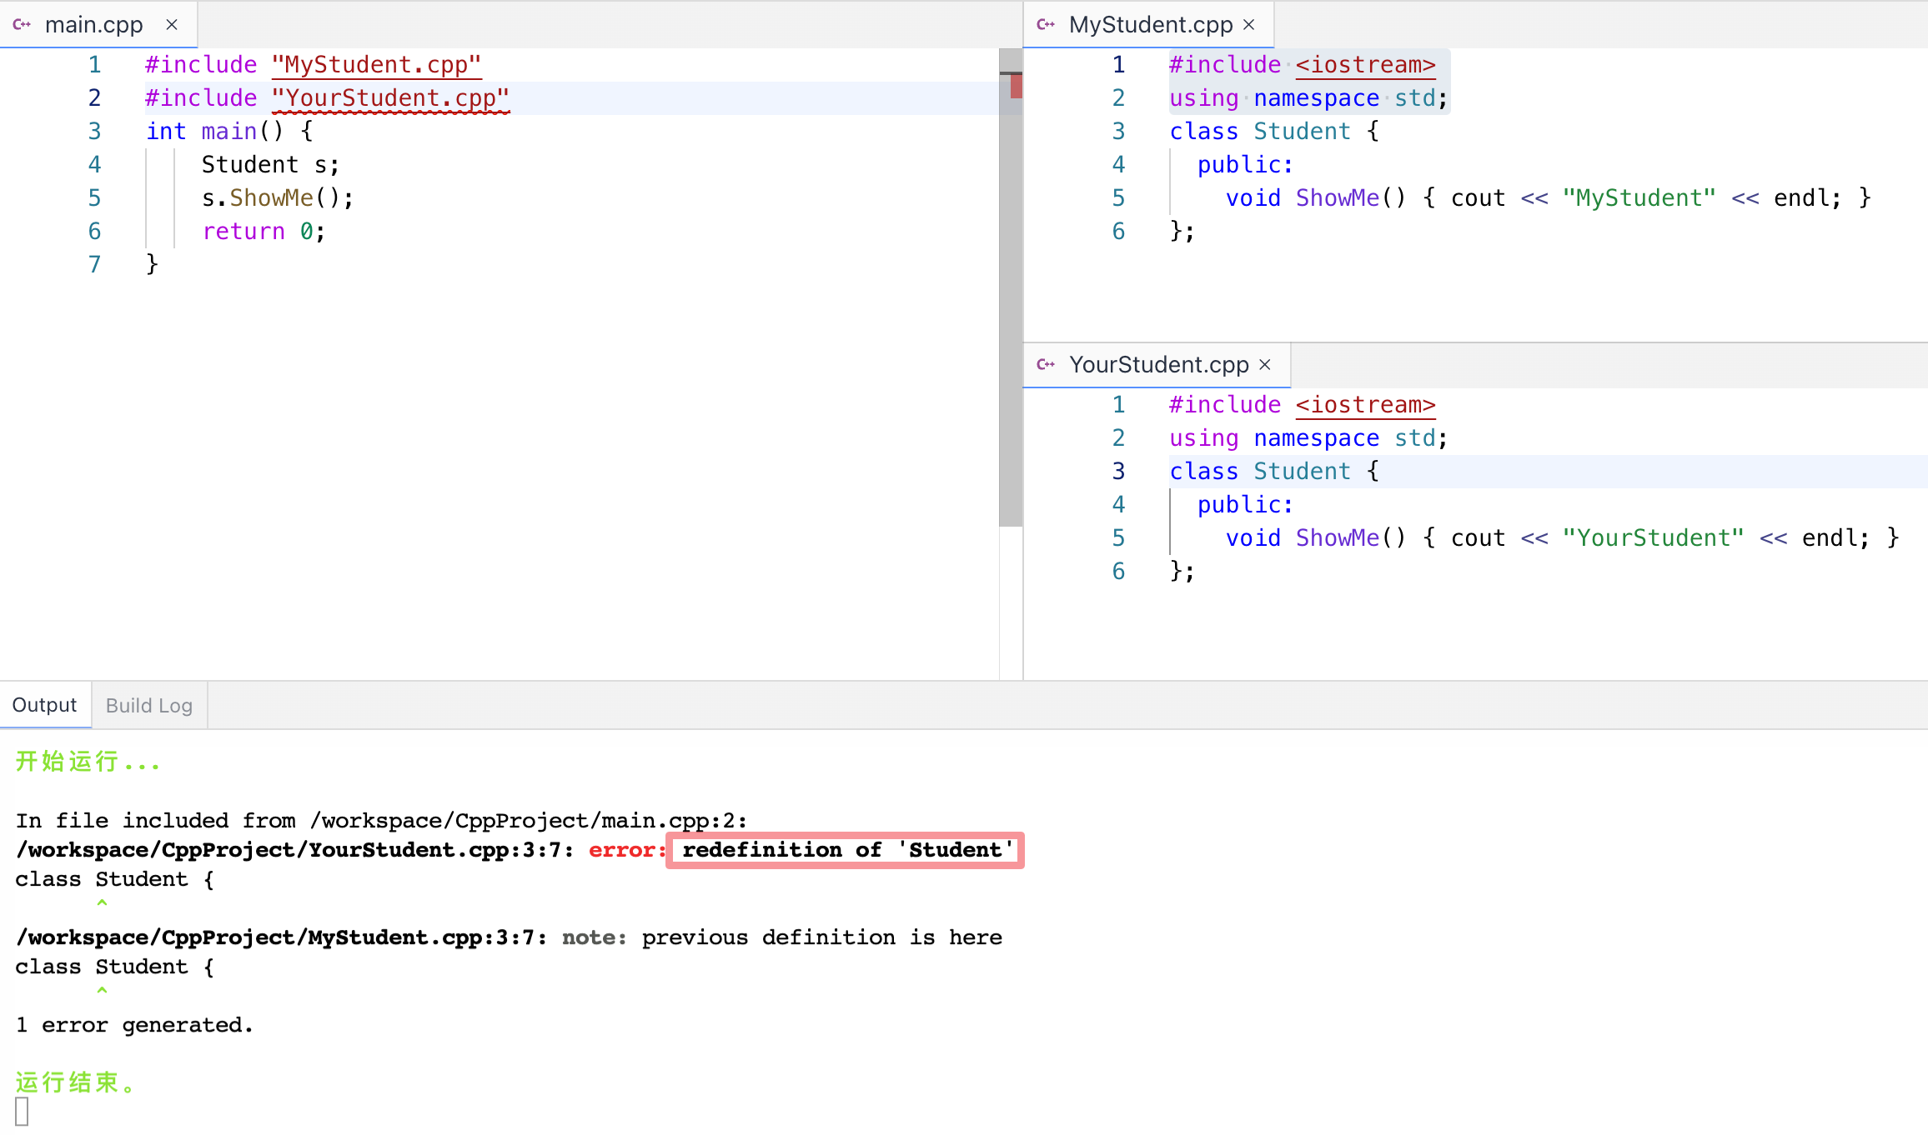This screenshot has width=1928, height=1135.
Task: Click the highlighted redefinition of 'Student' error text
Action: (x=846, y=850)
